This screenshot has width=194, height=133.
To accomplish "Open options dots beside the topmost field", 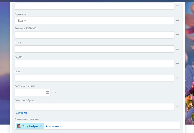I will coord(178,6).
